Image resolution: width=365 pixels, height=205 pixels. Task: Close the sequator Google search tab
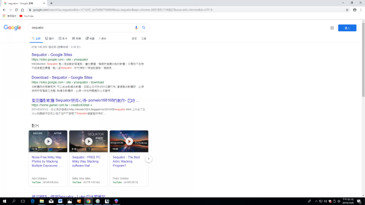click(x=44, y=3)
